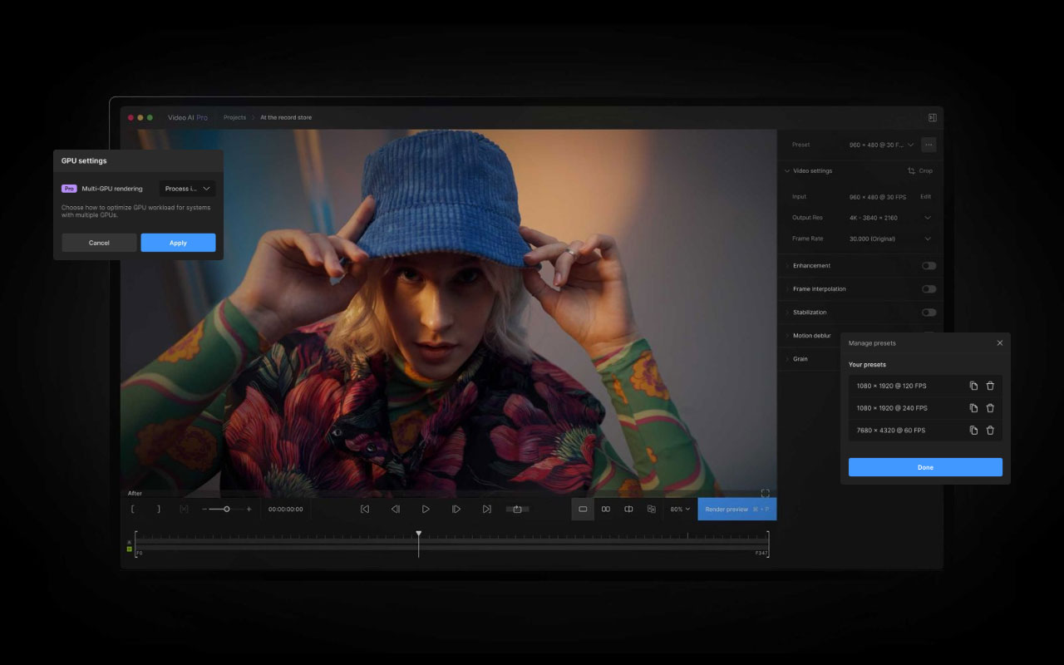Select the single preview view mode
This screenshot has height=665, width=1064.
[x=583, y=509]
